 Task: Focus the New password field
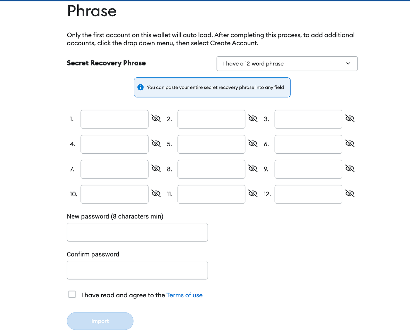click(x=137, y=232)
